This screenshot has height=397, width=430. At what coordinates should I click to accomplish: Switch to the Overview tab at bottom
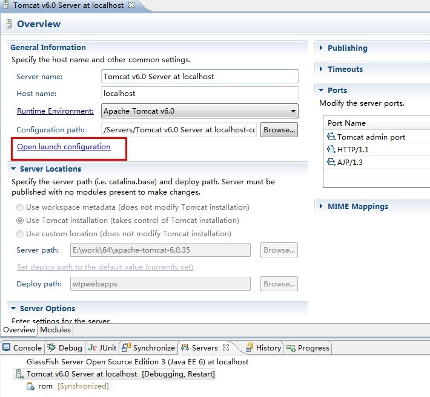point(19,330)
